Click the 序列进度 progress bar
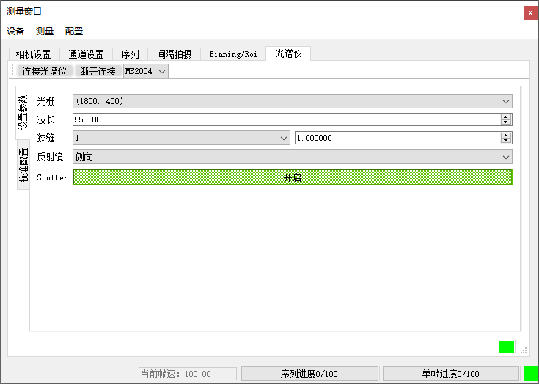The height and width of the screenshot is (384, 539). (x=309, y=374)
